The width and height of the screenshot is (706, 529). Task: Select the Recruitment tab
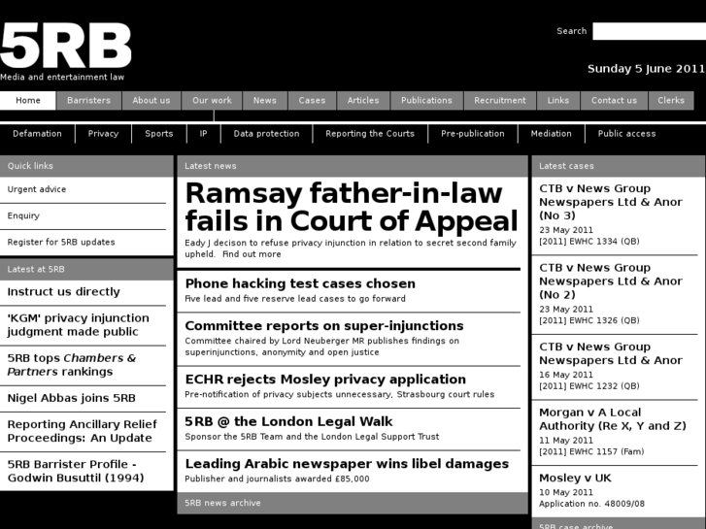[500, 100]
